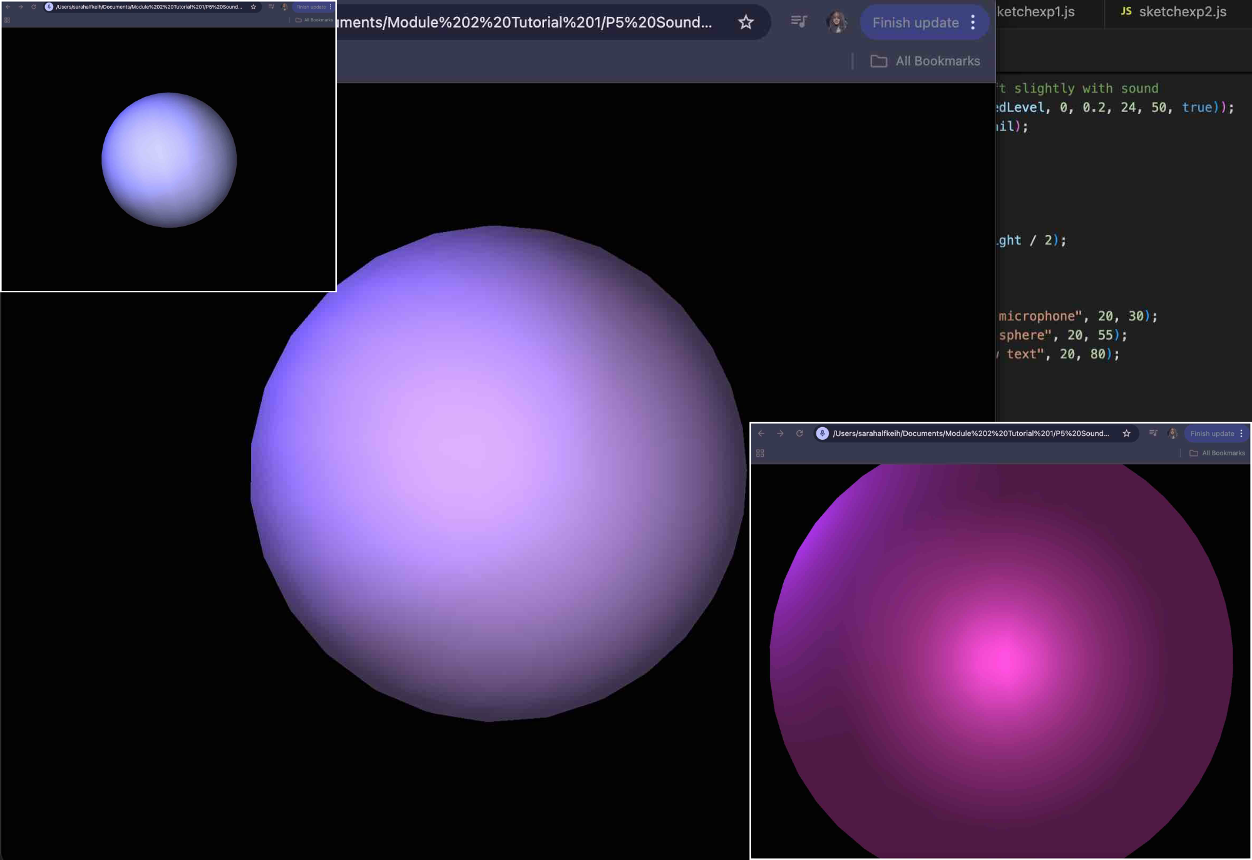
Task: Click URL field in small blue-sphere browser
Action: (149, 7)
